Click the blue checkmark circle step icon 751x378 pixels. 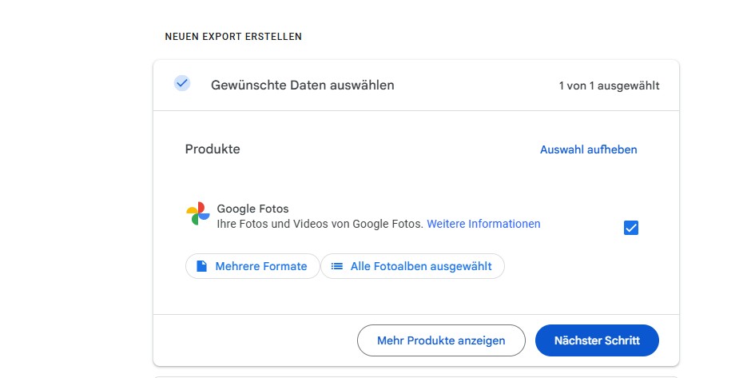pyautogui.click(x=182, y=83)
